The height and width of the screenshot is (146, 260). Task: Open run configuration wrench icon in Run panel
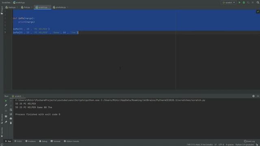(6, 105)
